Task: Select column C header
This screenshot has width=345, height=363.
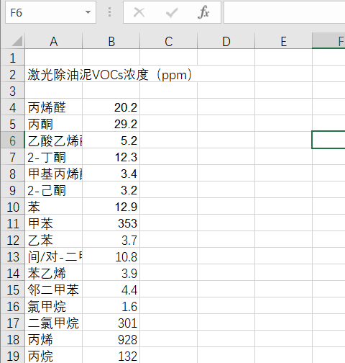Action: pyautogui.click(x=169, y=41)
